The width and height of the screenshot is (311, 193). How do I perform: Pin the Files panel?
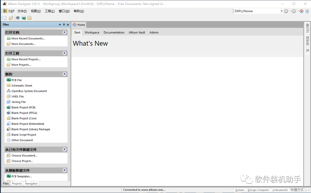[x=64, y=25]
